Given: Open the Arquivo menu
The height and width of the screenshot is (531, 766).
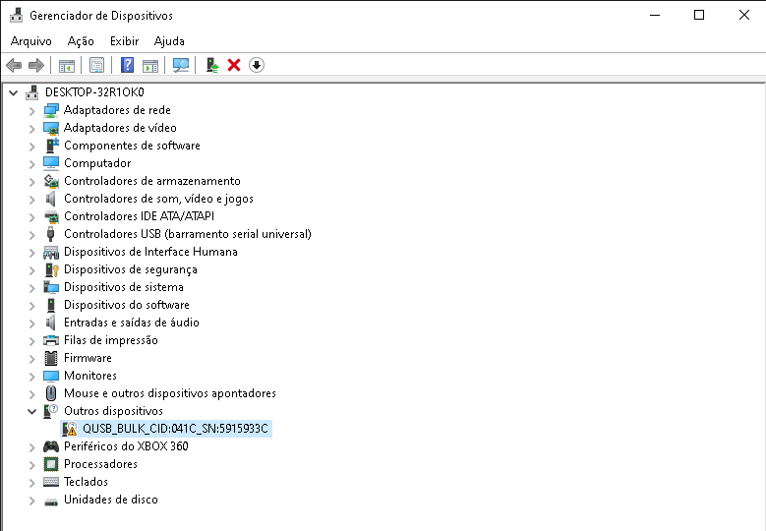Looking at the screenshot, I should 30,41.
